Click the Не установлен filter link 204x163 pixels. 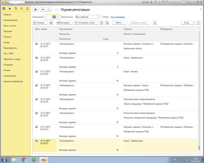tap(118, 17)
